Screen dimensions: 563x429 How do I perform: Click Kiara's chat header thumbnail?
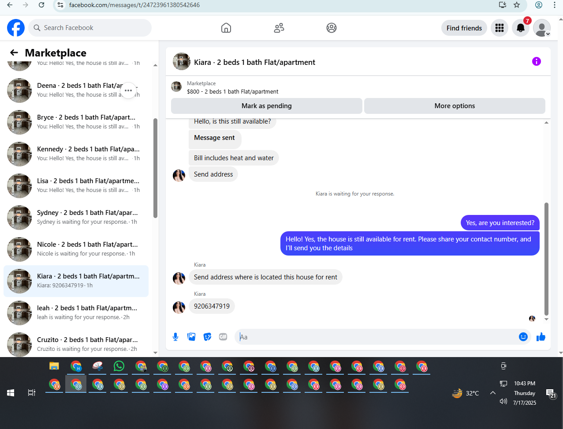click(181, 62)
